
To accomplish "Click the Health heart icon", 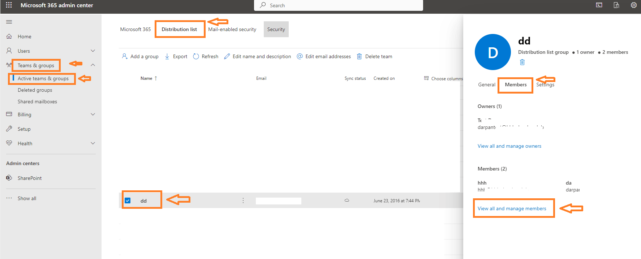I will 9,143.
